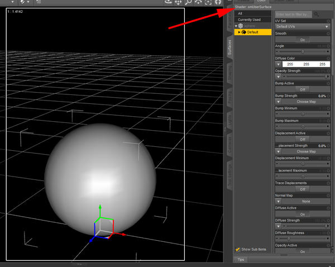335x267 pixels.
Task: Click Choose Map under Displacement Strength
Action: pyautogui.click(x=306, y=151)
